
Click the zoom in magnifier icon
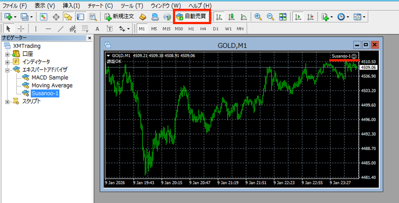pyautogui.click(x=258, y=17)
